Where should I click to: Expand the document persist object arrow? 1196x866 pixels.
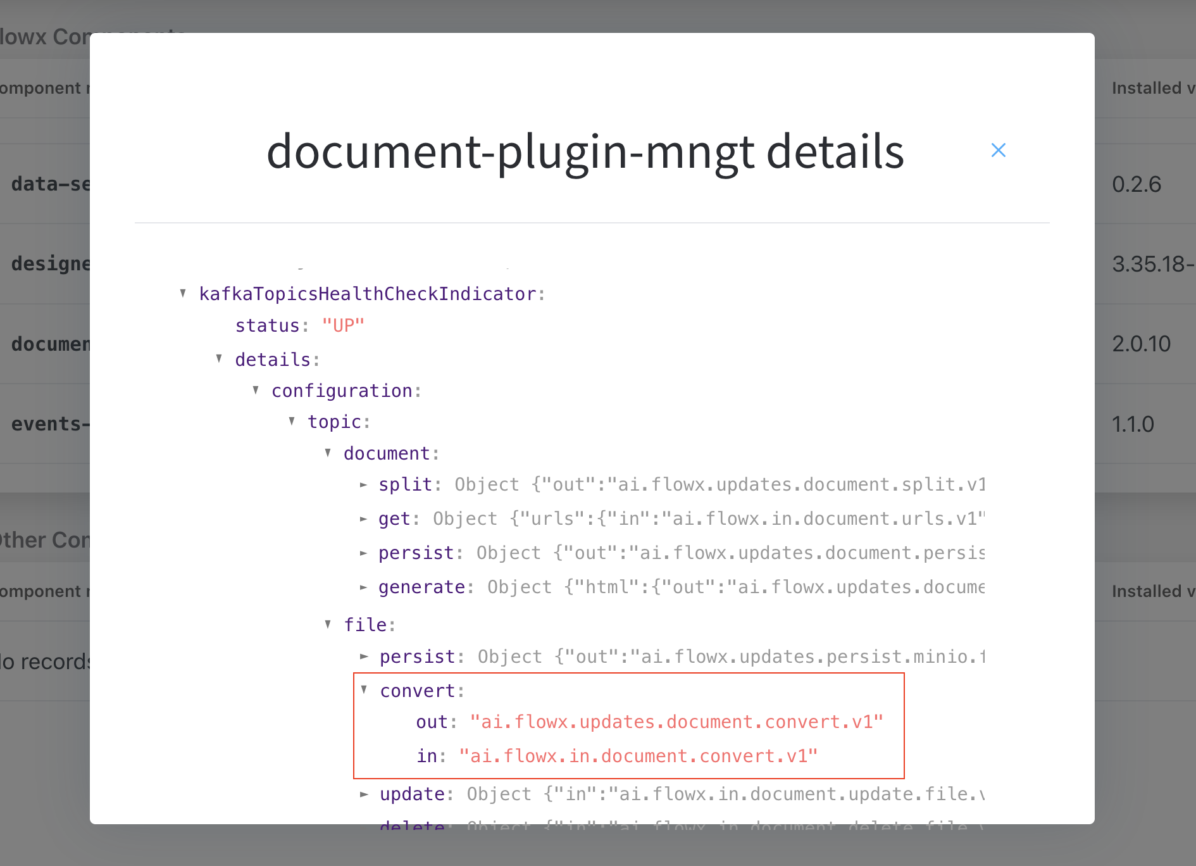(x=364, y=553)
